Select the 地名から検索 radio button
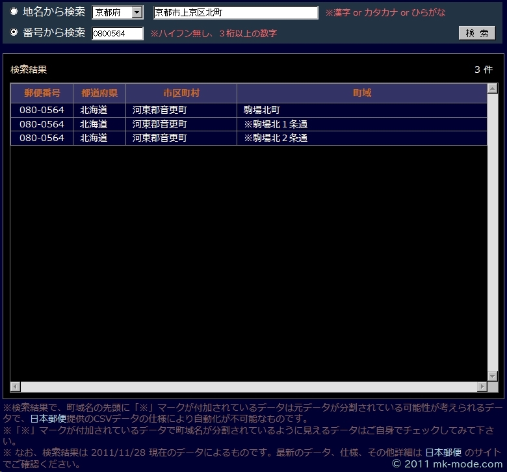Screen dimensions: 507x472 coord(14,12)
